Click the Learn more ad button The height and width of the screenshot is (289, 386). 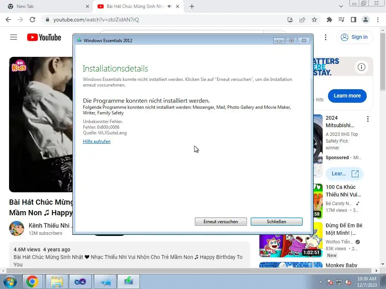pyautogui.click(x=347, y=96)
